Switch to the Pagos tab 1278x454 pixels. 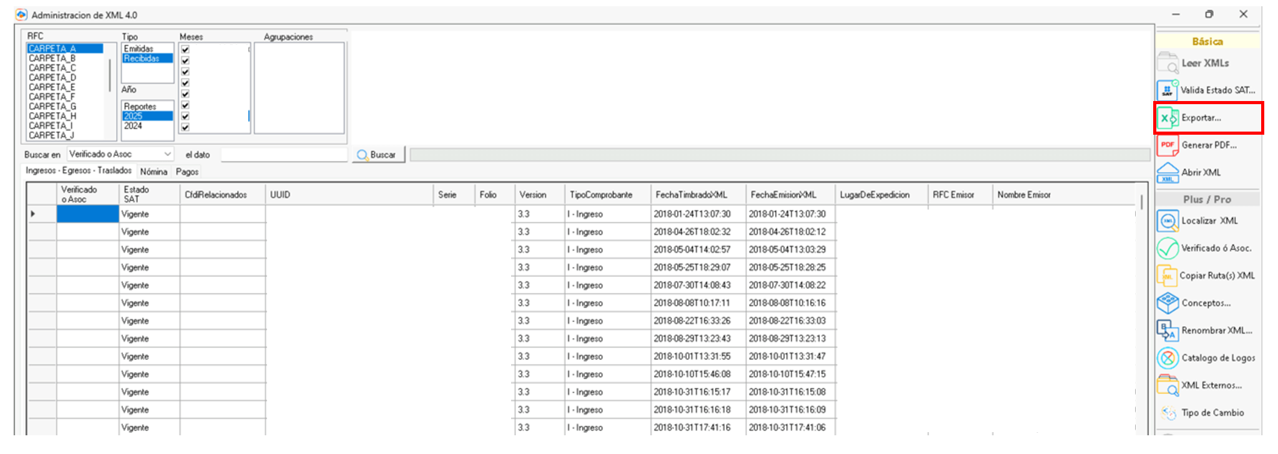(x=187, y=171)
